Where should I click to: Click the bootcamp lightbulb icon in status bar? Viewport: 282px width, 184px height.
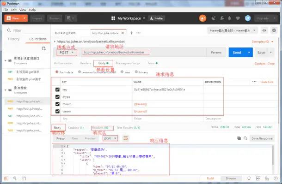[249, 178]
